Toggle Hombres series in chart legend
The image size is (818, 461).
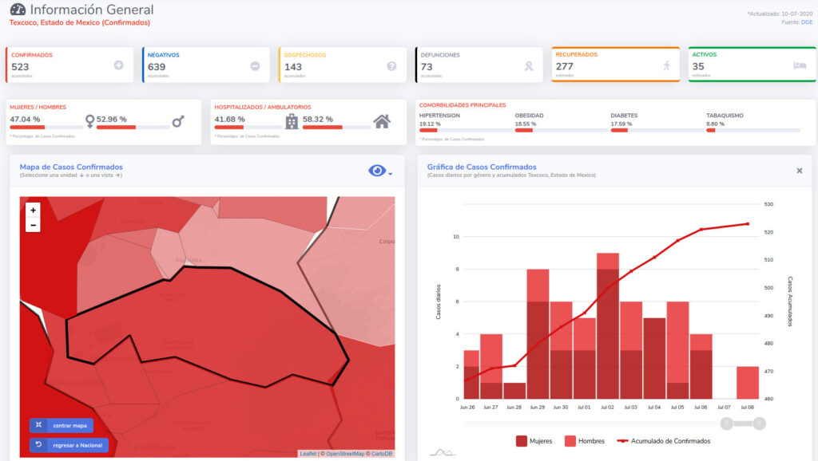584,440
